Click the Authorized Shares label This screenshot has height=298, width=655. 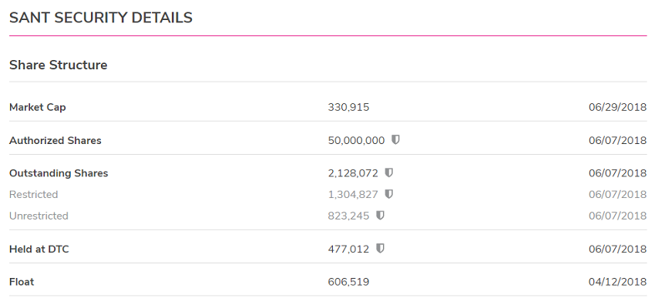(x=55, y=141)
